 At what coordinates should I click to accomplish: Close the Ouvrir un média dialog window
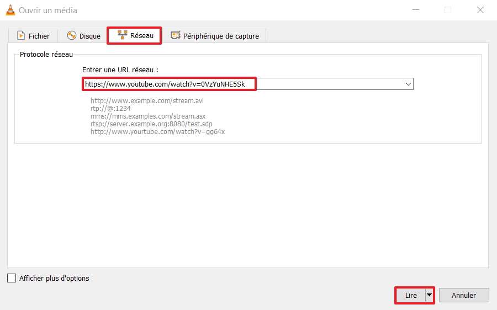pos(479,10)
